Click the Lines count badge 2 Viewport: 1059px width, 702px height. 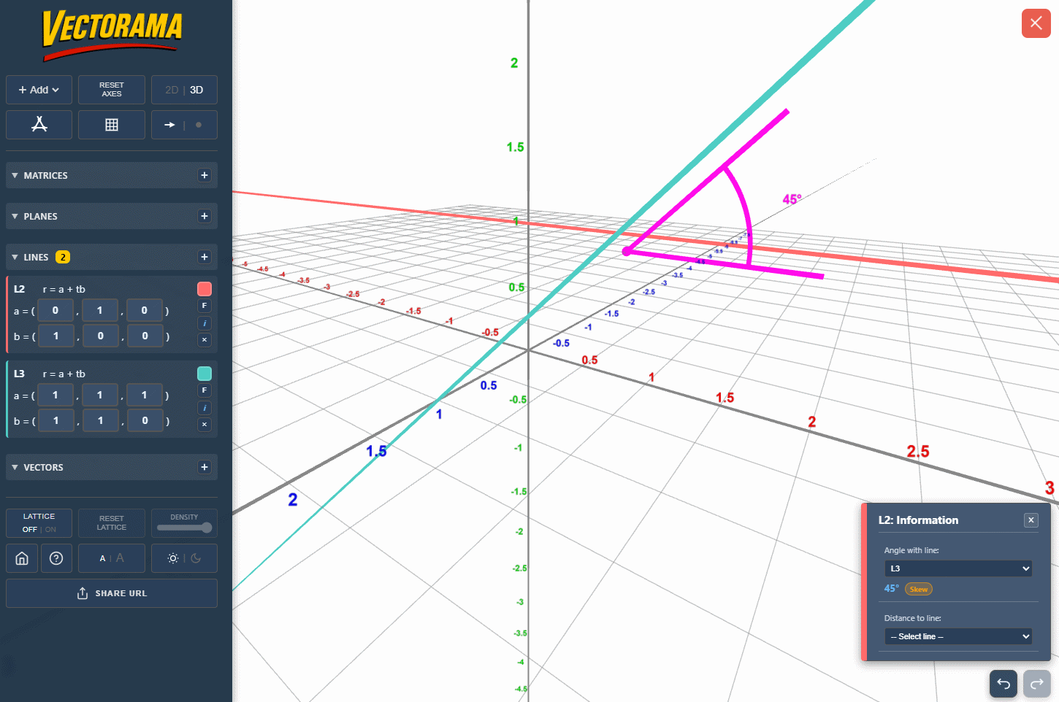point(63,257)
